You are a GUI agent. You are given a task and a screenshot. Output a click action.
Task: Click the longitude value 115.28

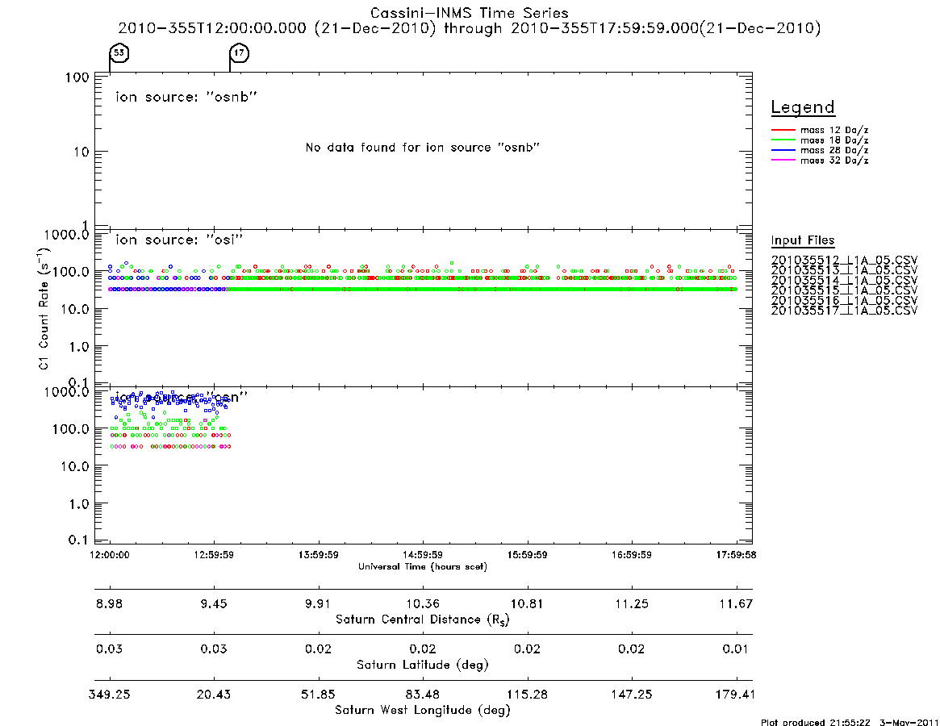tap(527, 695)
